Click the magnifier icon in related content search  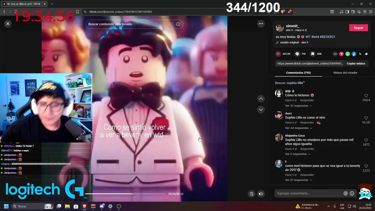(178, 24)
